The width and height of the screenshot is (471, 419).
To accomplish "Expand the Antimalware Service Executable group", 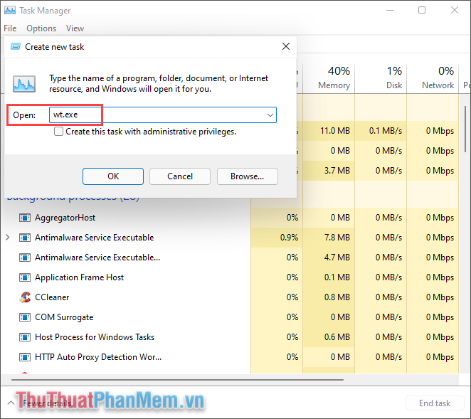I will (8, 238).
